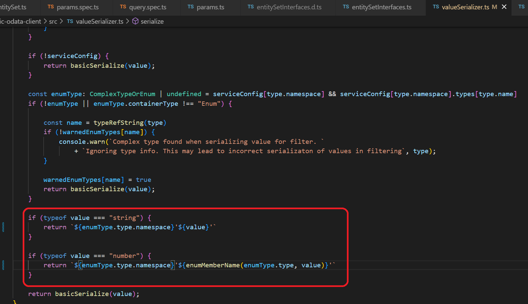Click the '"Enum"' string literal
Image resolution: width=528 pixels, height=304 pixels.
[209, 104]
